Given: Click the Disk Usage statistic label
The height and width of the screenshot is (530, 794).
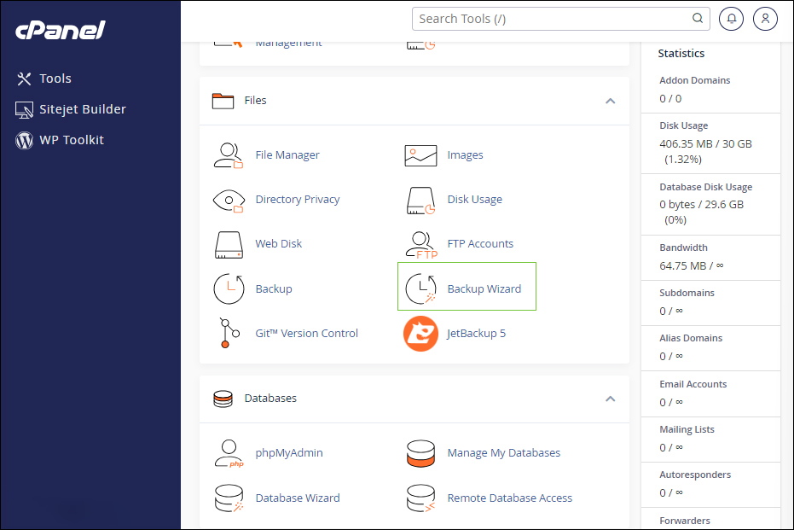Looking at the screenshot, I should [684, 125].
